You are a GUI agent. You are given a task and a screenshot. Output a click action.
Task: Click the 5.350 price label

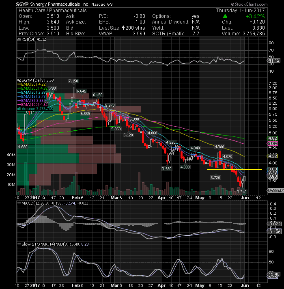(116, 129)
